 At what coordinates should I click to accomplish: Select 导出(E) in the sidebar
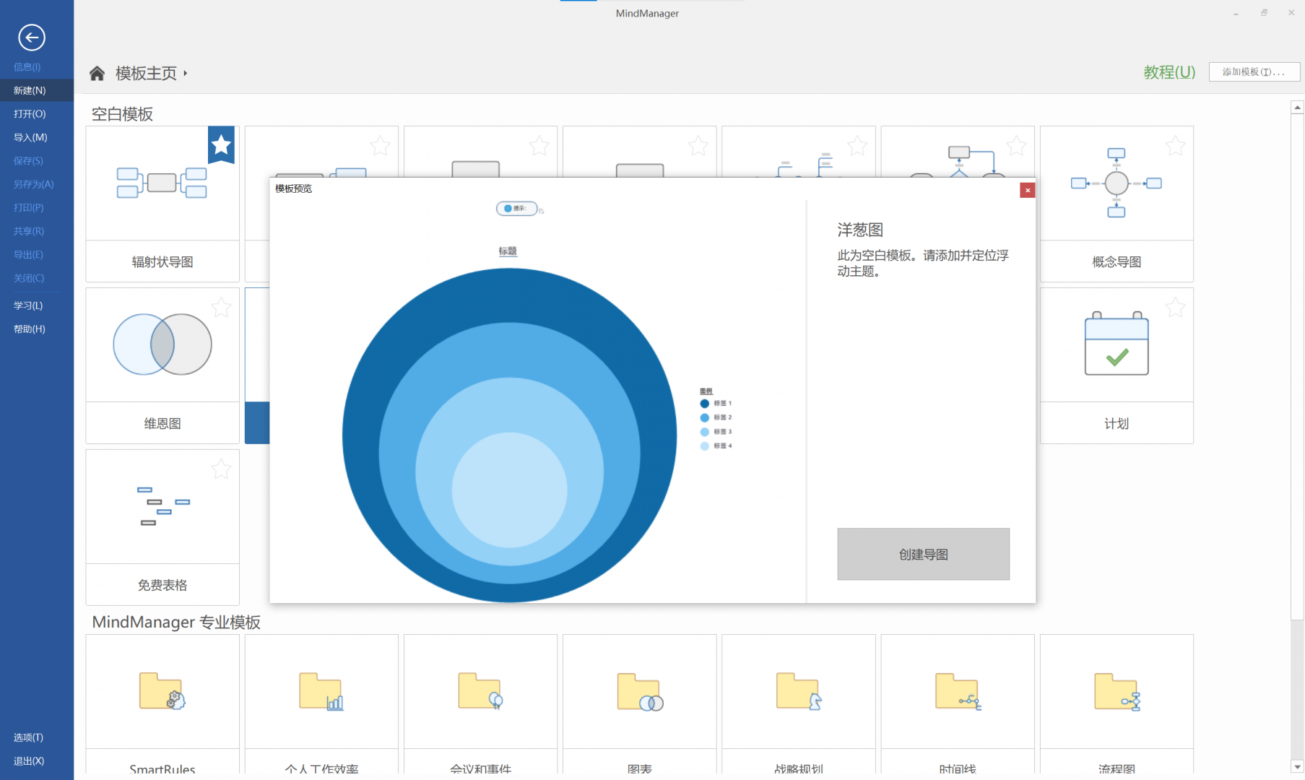[x=28, y=255]
